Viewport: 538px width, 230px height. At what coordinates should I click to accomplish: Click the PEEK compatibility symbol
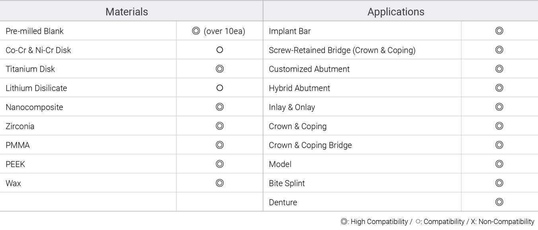[219, 164]
